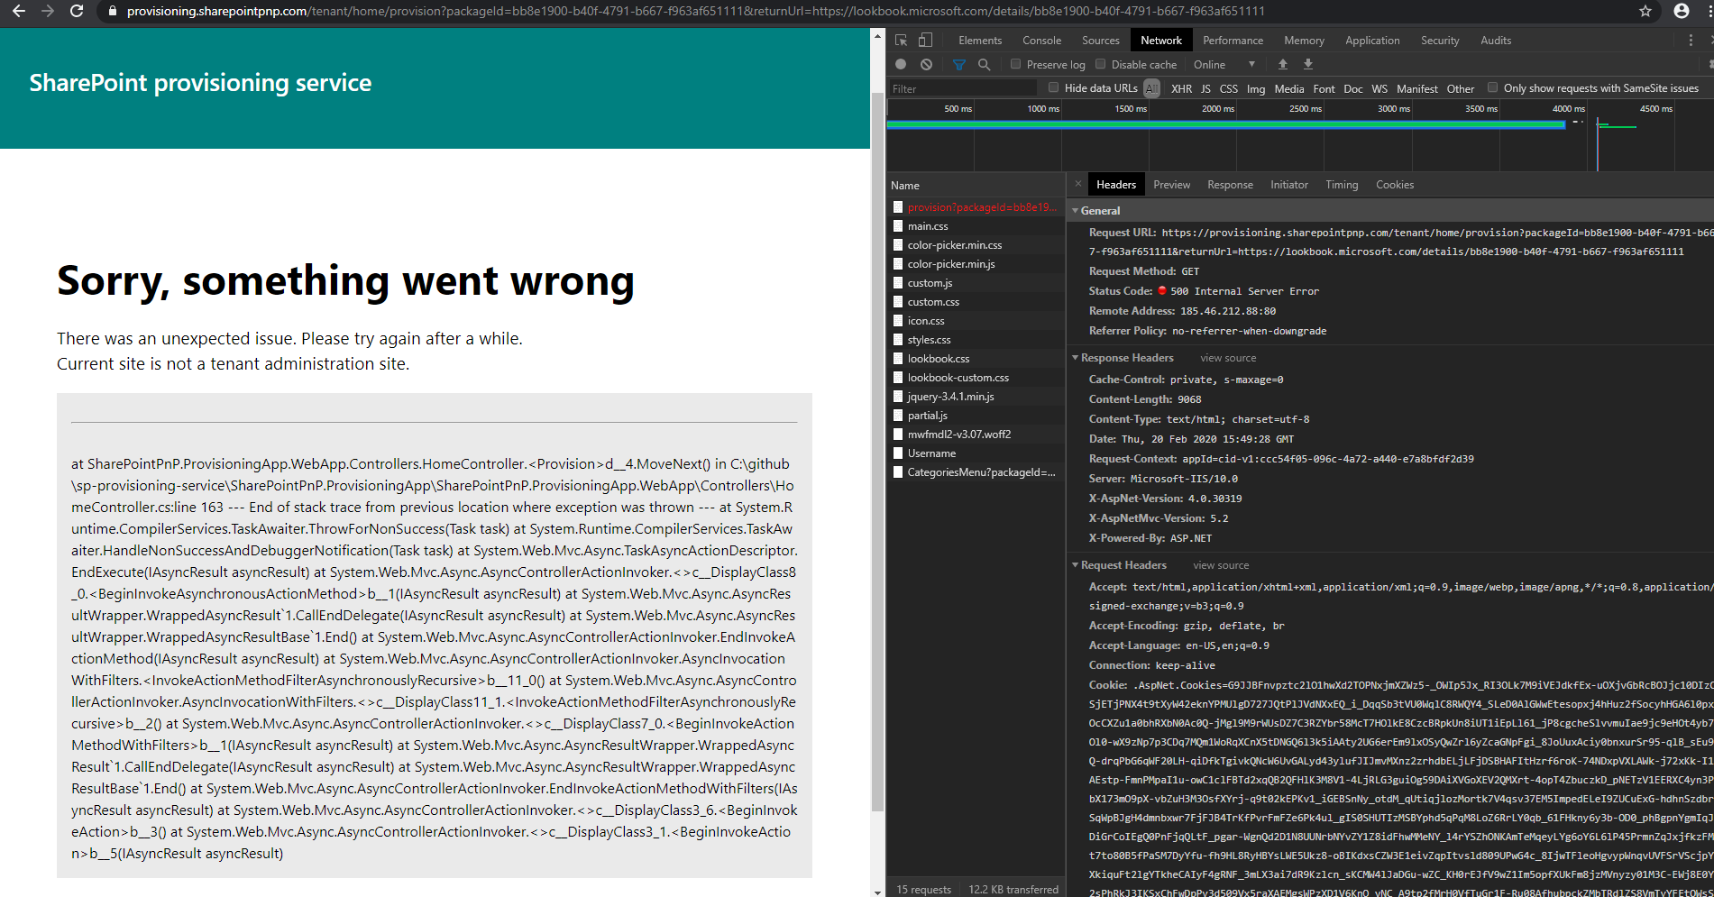Import HAR file using upload icon
The height and width of the screenshot is (897, 1714).
click(x=1282, y=64)
